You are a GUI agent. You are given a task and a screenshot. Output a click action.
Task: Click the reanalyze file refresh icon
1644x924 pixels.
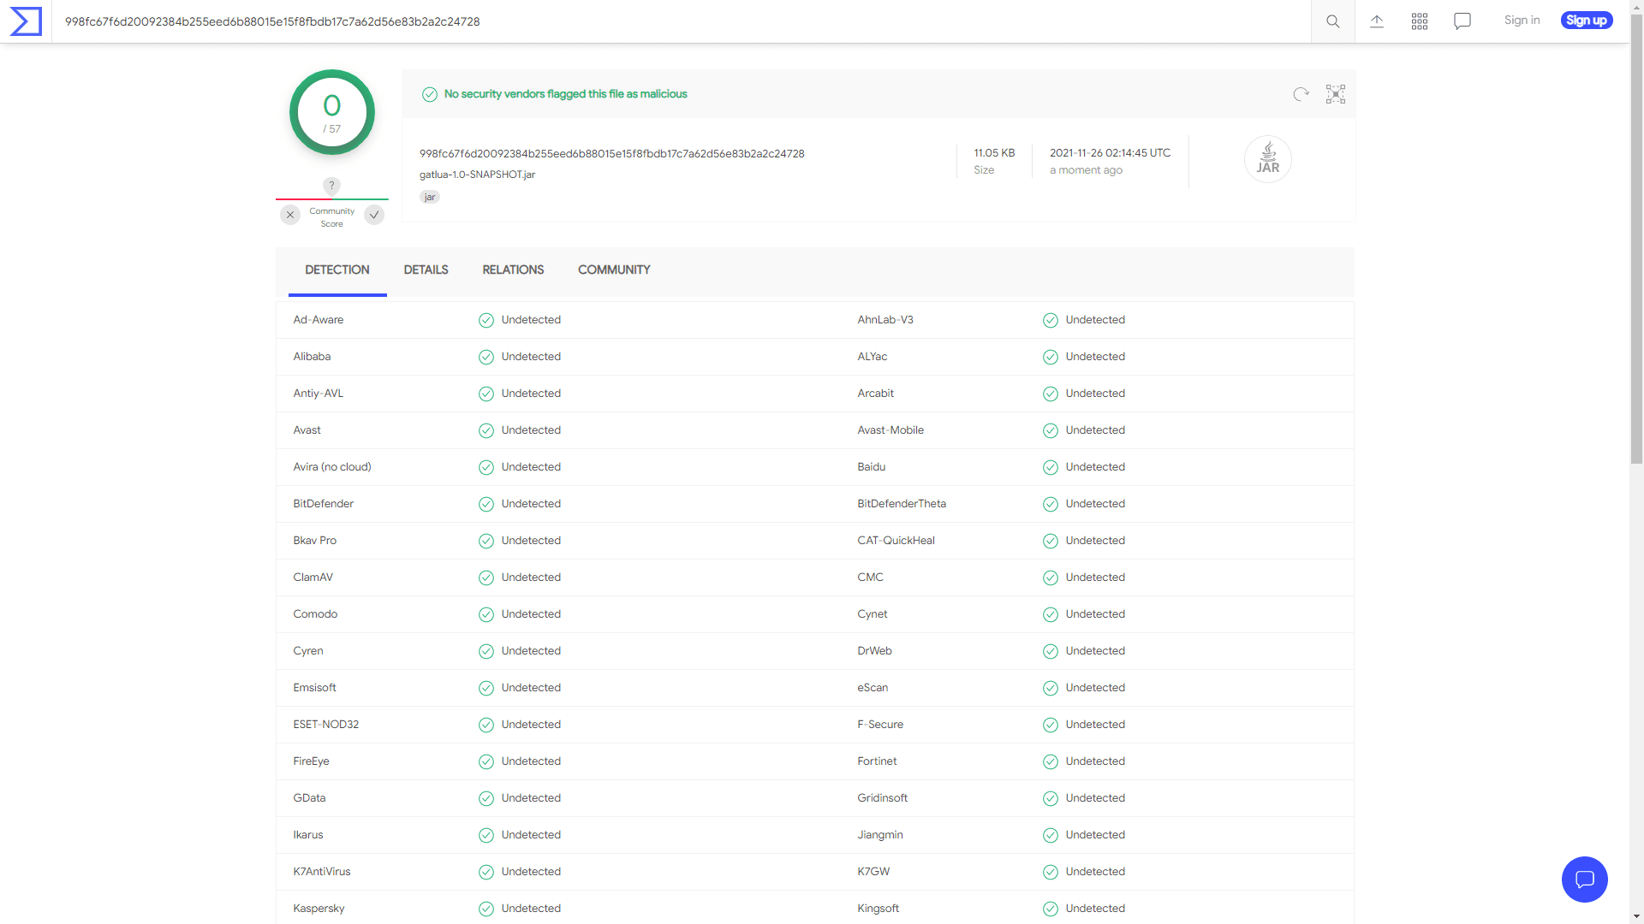click(1301, 94)
